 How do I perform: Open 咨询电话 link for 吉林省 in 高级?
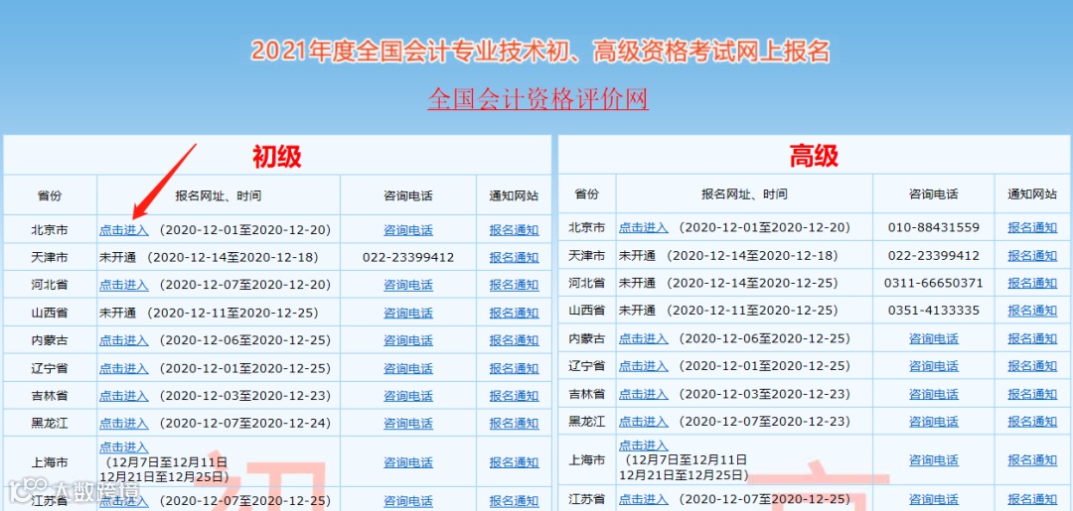933,394
